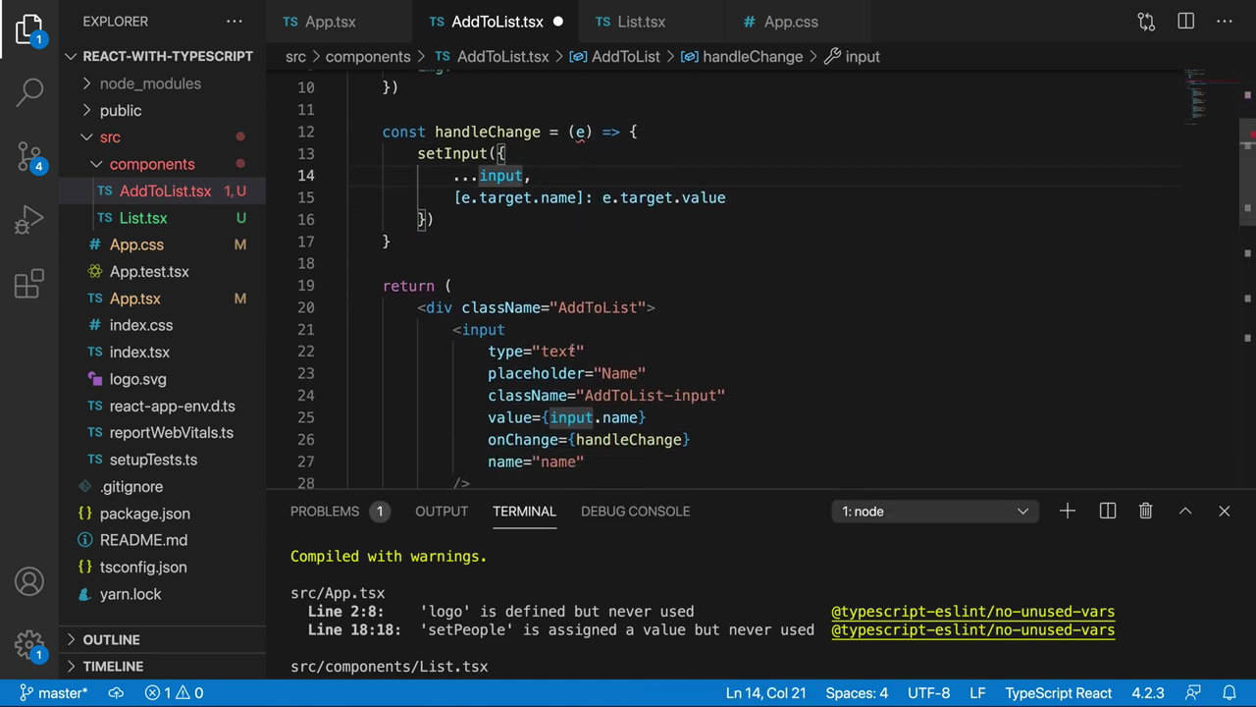Open the terminal selector dropdown 1: node

pyautogui.click(x=934, y=511)
